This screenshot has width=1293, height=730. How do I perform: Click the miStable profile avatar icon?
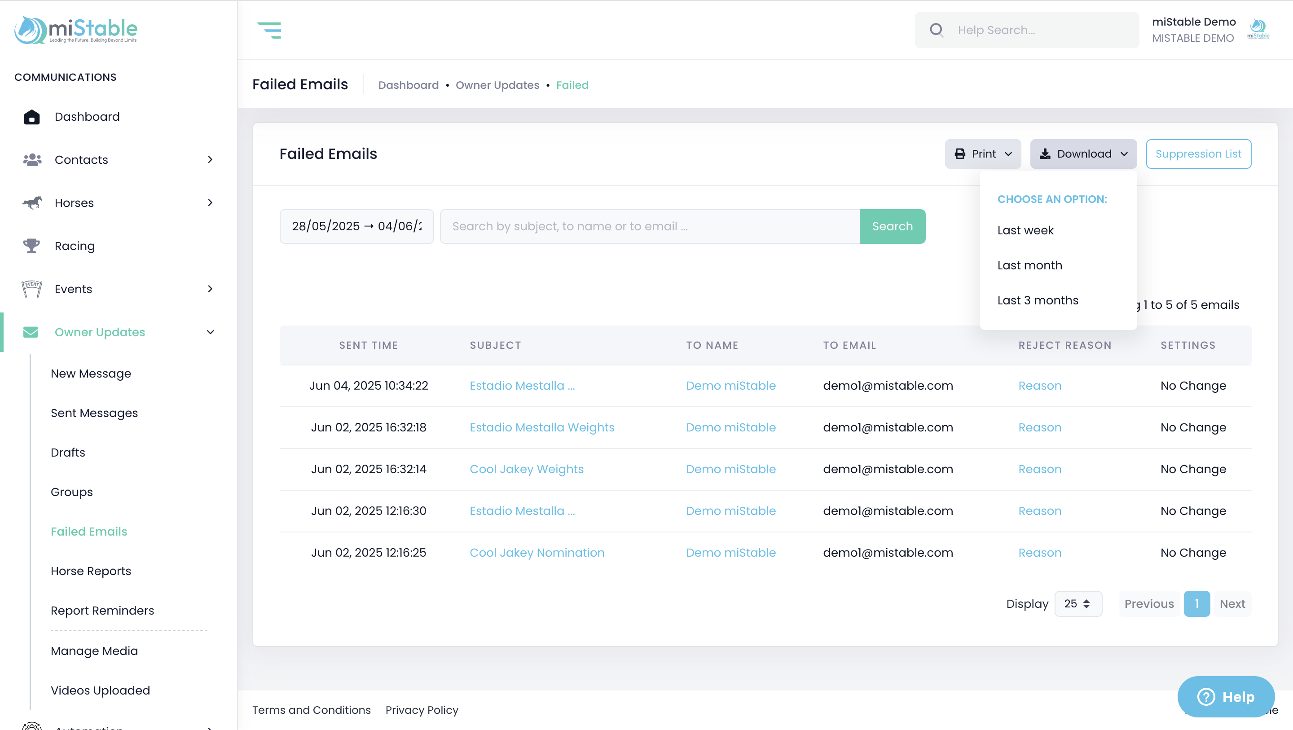1258,29
